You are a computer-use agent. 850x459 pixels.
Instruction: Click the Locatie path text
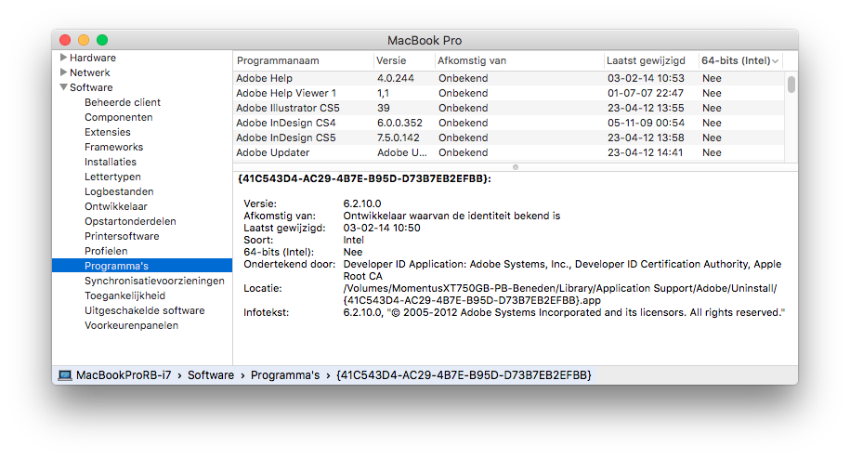[560, 295]
